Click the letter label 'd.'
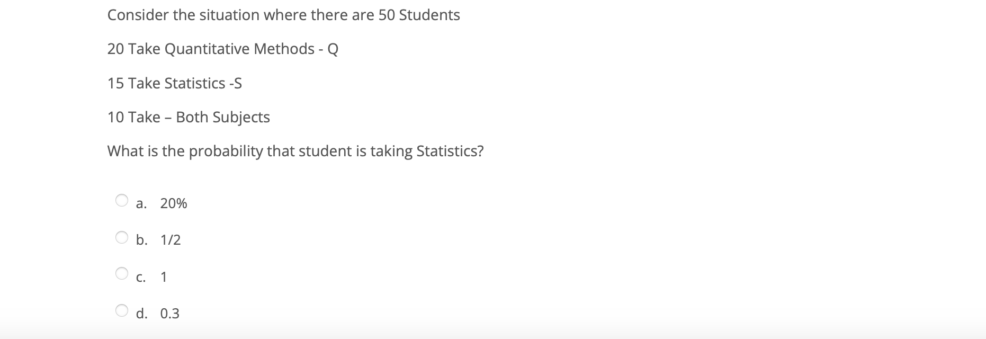Viewport: 986px width, 339px height. (142, 314)
